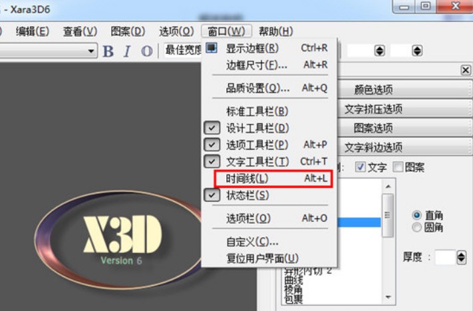Select the 直角 radio button

417,215
